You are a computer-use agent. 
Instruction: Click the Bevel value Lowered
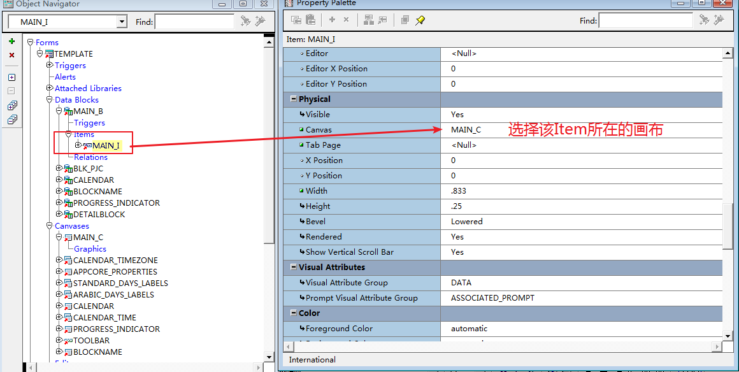[x=466, y=222]
